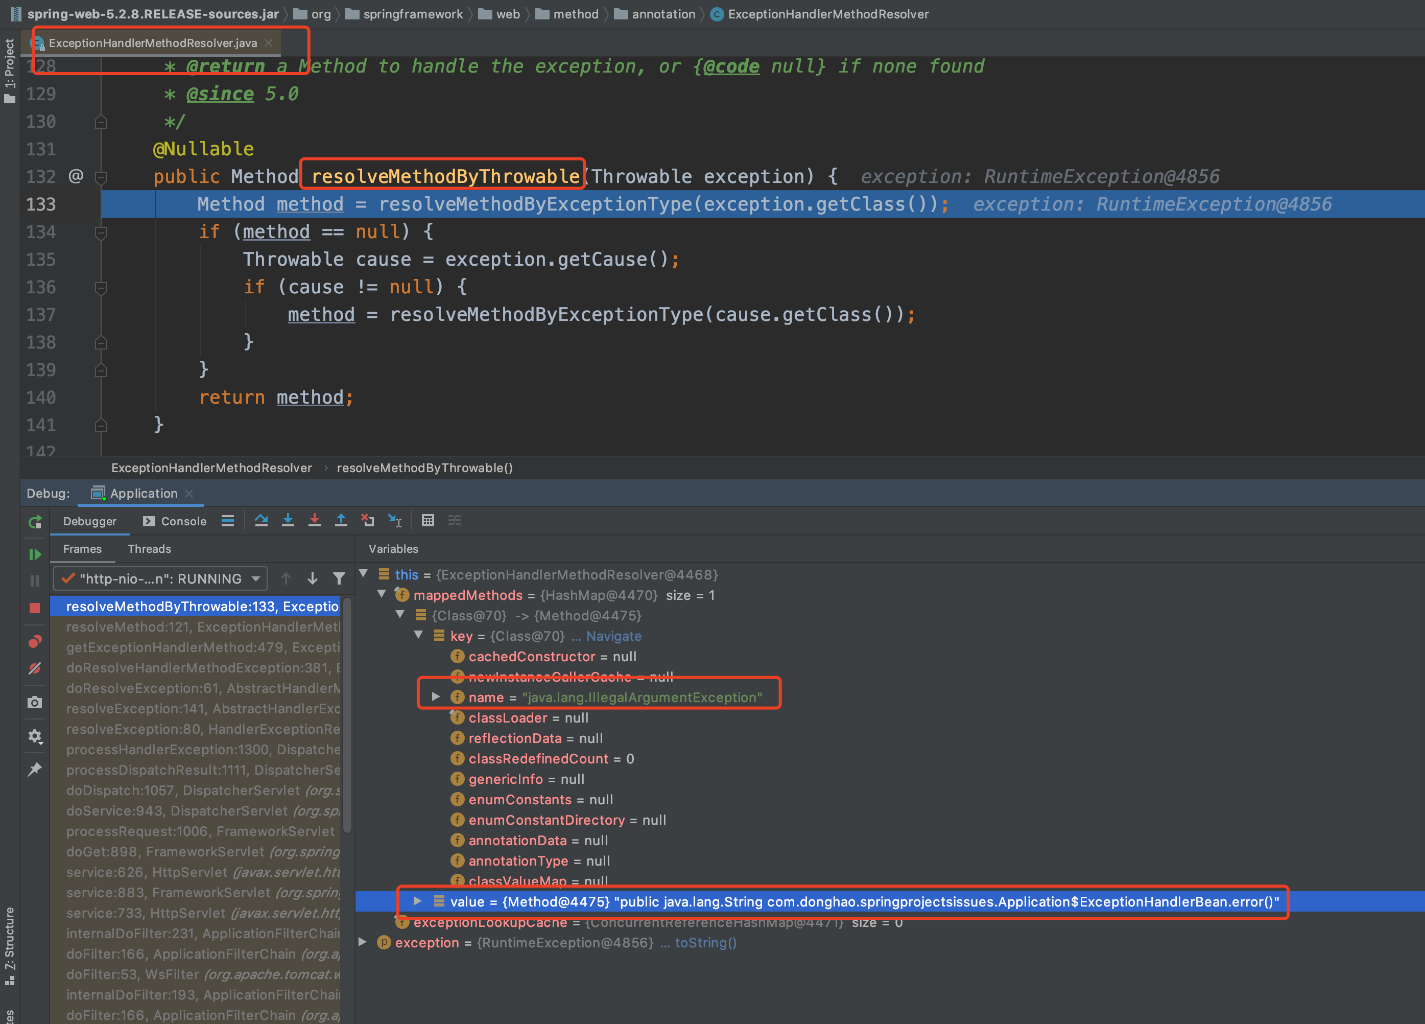Image resolution: width=1425 pixels, height=1024 pixels.
Task: Collapse the {Class@70} -> {Method@4475} entry
Action: click(400, 614)
